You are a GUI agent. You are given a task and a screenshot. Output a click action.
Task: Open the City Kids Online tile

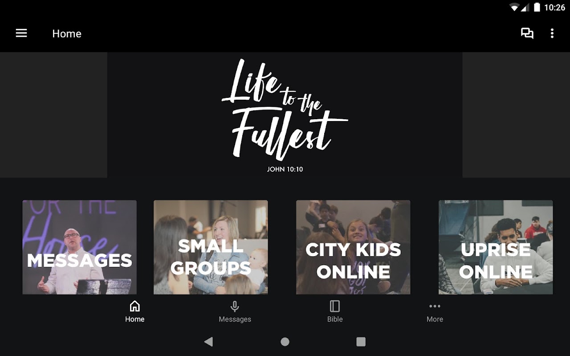click(353, 247)
